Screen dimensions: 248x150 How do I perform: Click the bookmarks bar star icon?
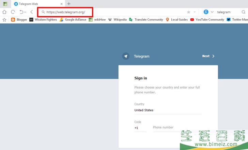[4, 20]
